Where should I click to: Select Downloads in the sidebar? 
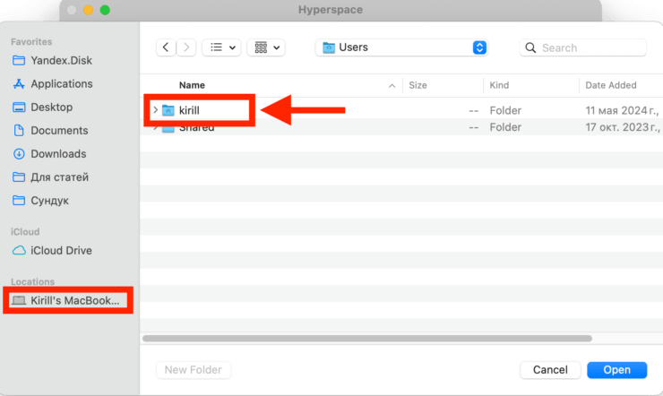tap(58, 153)
